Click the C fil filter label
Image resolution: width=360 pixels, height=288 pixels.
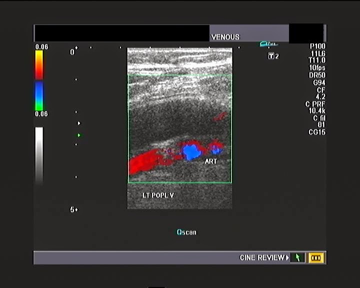[319, 118]
